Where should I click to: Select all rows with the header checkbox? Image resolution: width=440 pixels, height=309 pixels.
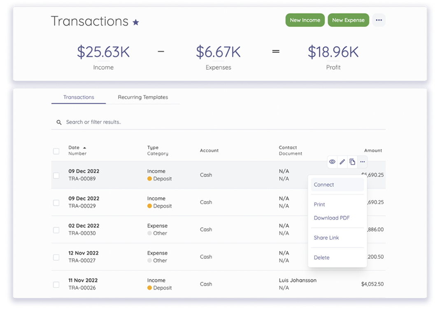point(56,151)
